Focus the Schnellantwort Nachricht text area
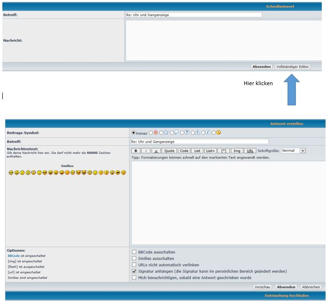The image size is (326, 301). [224, 40]
